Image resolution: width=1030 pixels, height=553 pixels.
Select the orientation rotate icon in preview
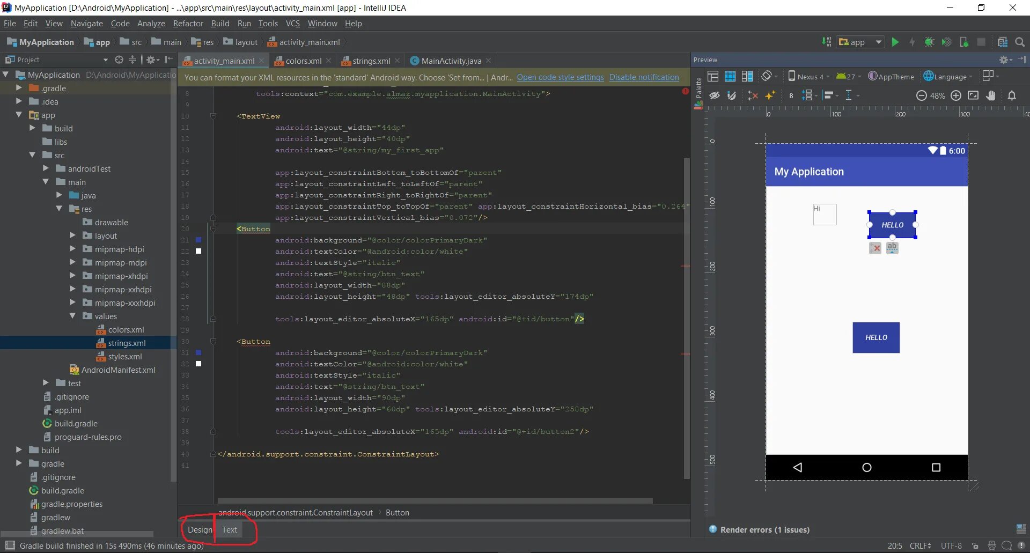[767, 76]
